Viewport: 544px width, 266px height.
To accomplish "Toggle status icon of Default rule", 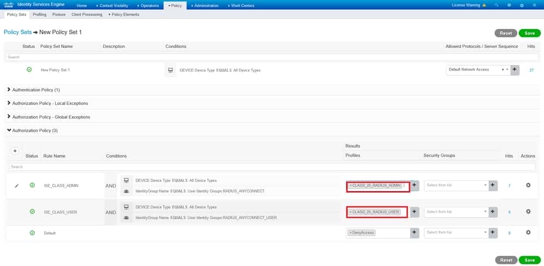I will (x=32, y=233).
